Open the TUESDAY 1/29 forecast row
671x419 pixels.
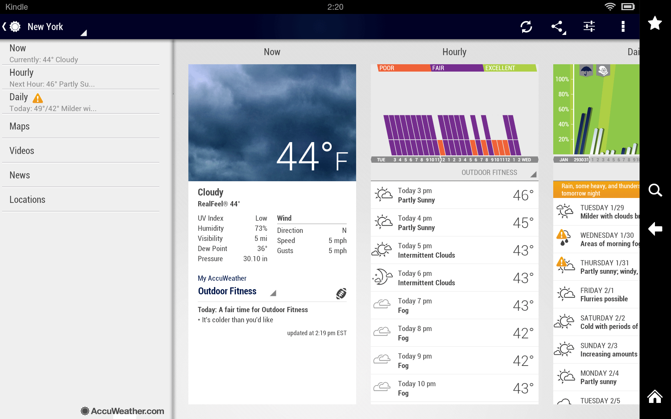click(596, 212)
